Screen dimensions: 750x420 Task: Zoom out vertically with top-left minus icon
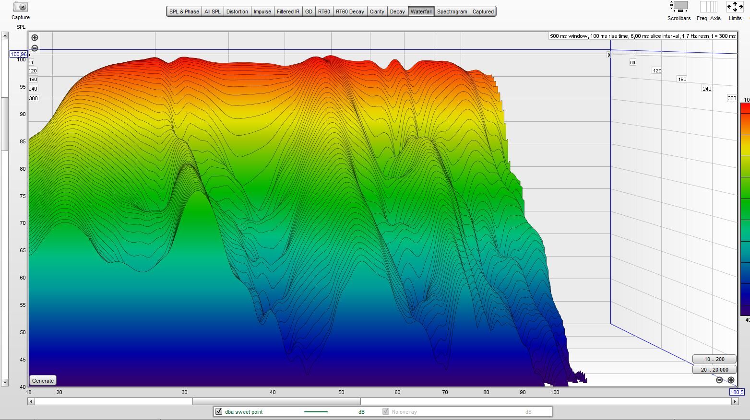(35, 48)
